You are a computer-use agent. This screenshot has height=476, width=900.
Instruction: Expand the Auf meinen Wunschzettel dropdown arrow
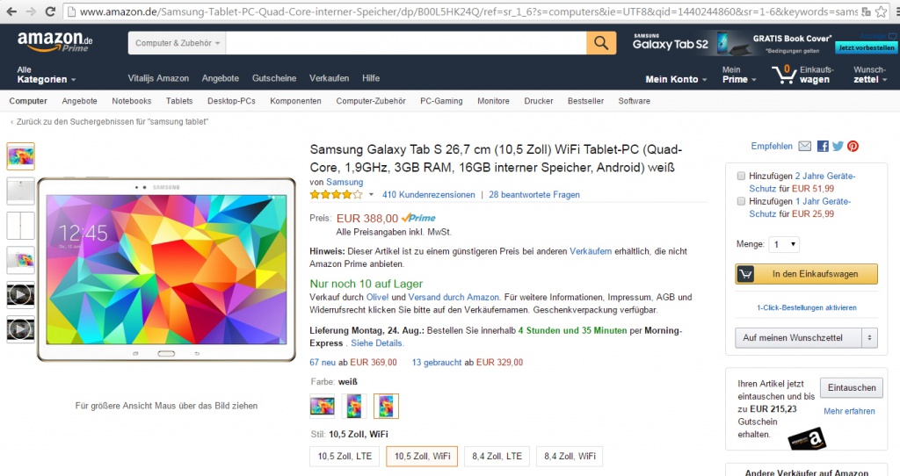869,337
